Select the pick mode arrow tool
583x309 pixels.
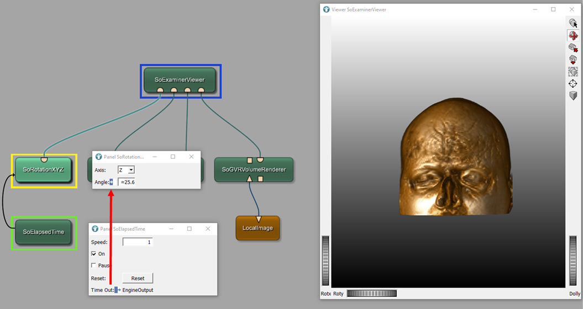point(573,23)
